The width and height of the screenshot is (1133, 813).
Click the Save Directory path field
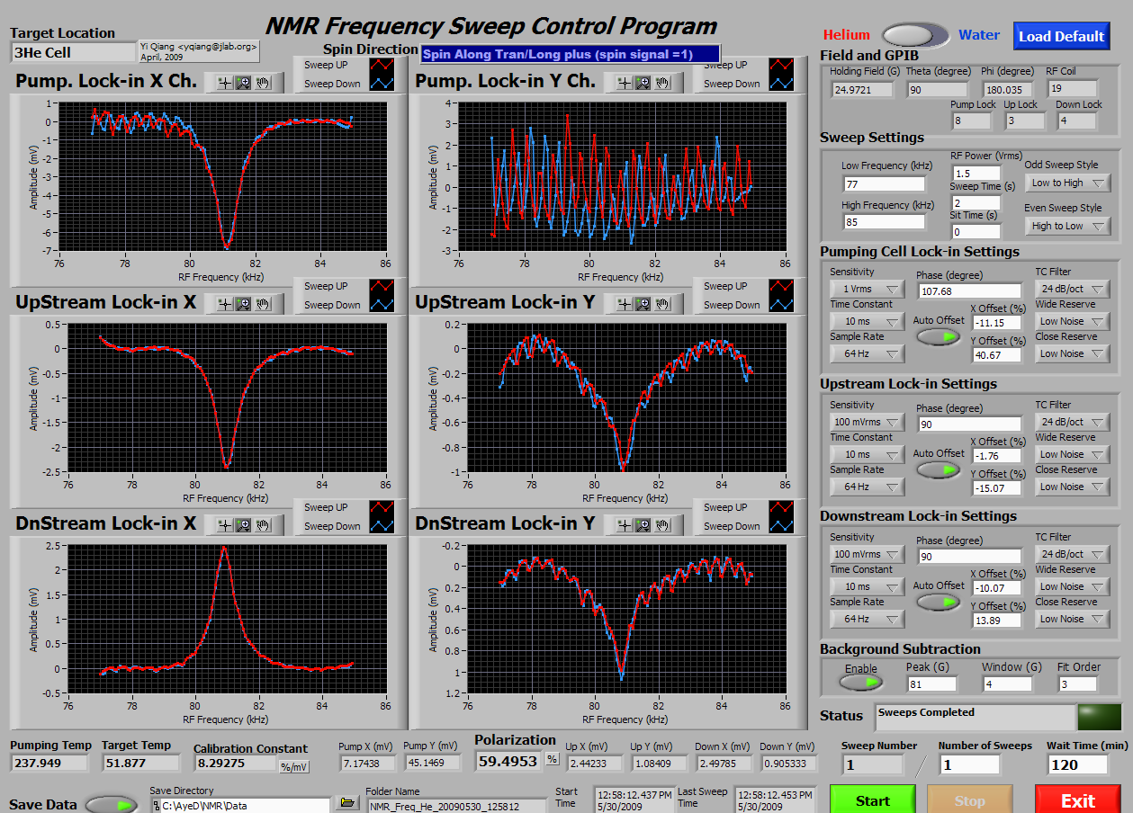[x=240, y=805]
